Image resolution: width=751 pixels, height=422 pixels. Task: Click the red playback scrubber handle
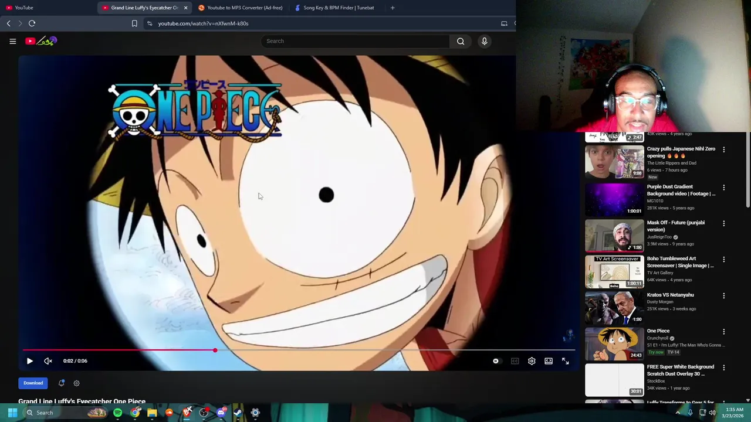tap(215, 350)
